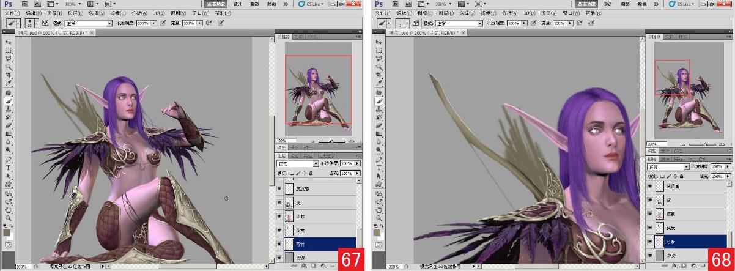The height and width of the screenshot is (271, 735).
Task: Select the Brush tool in left window toolbox
Action: [9, 100]
